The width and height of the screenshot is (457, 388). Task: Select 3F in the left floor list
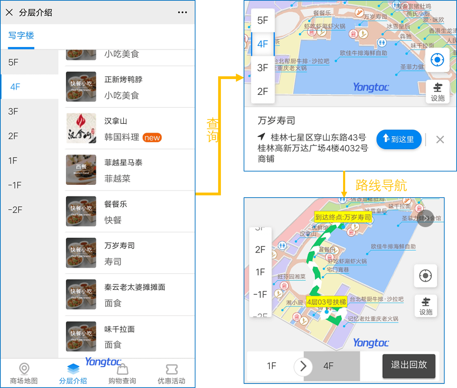[x=30, y=111]
